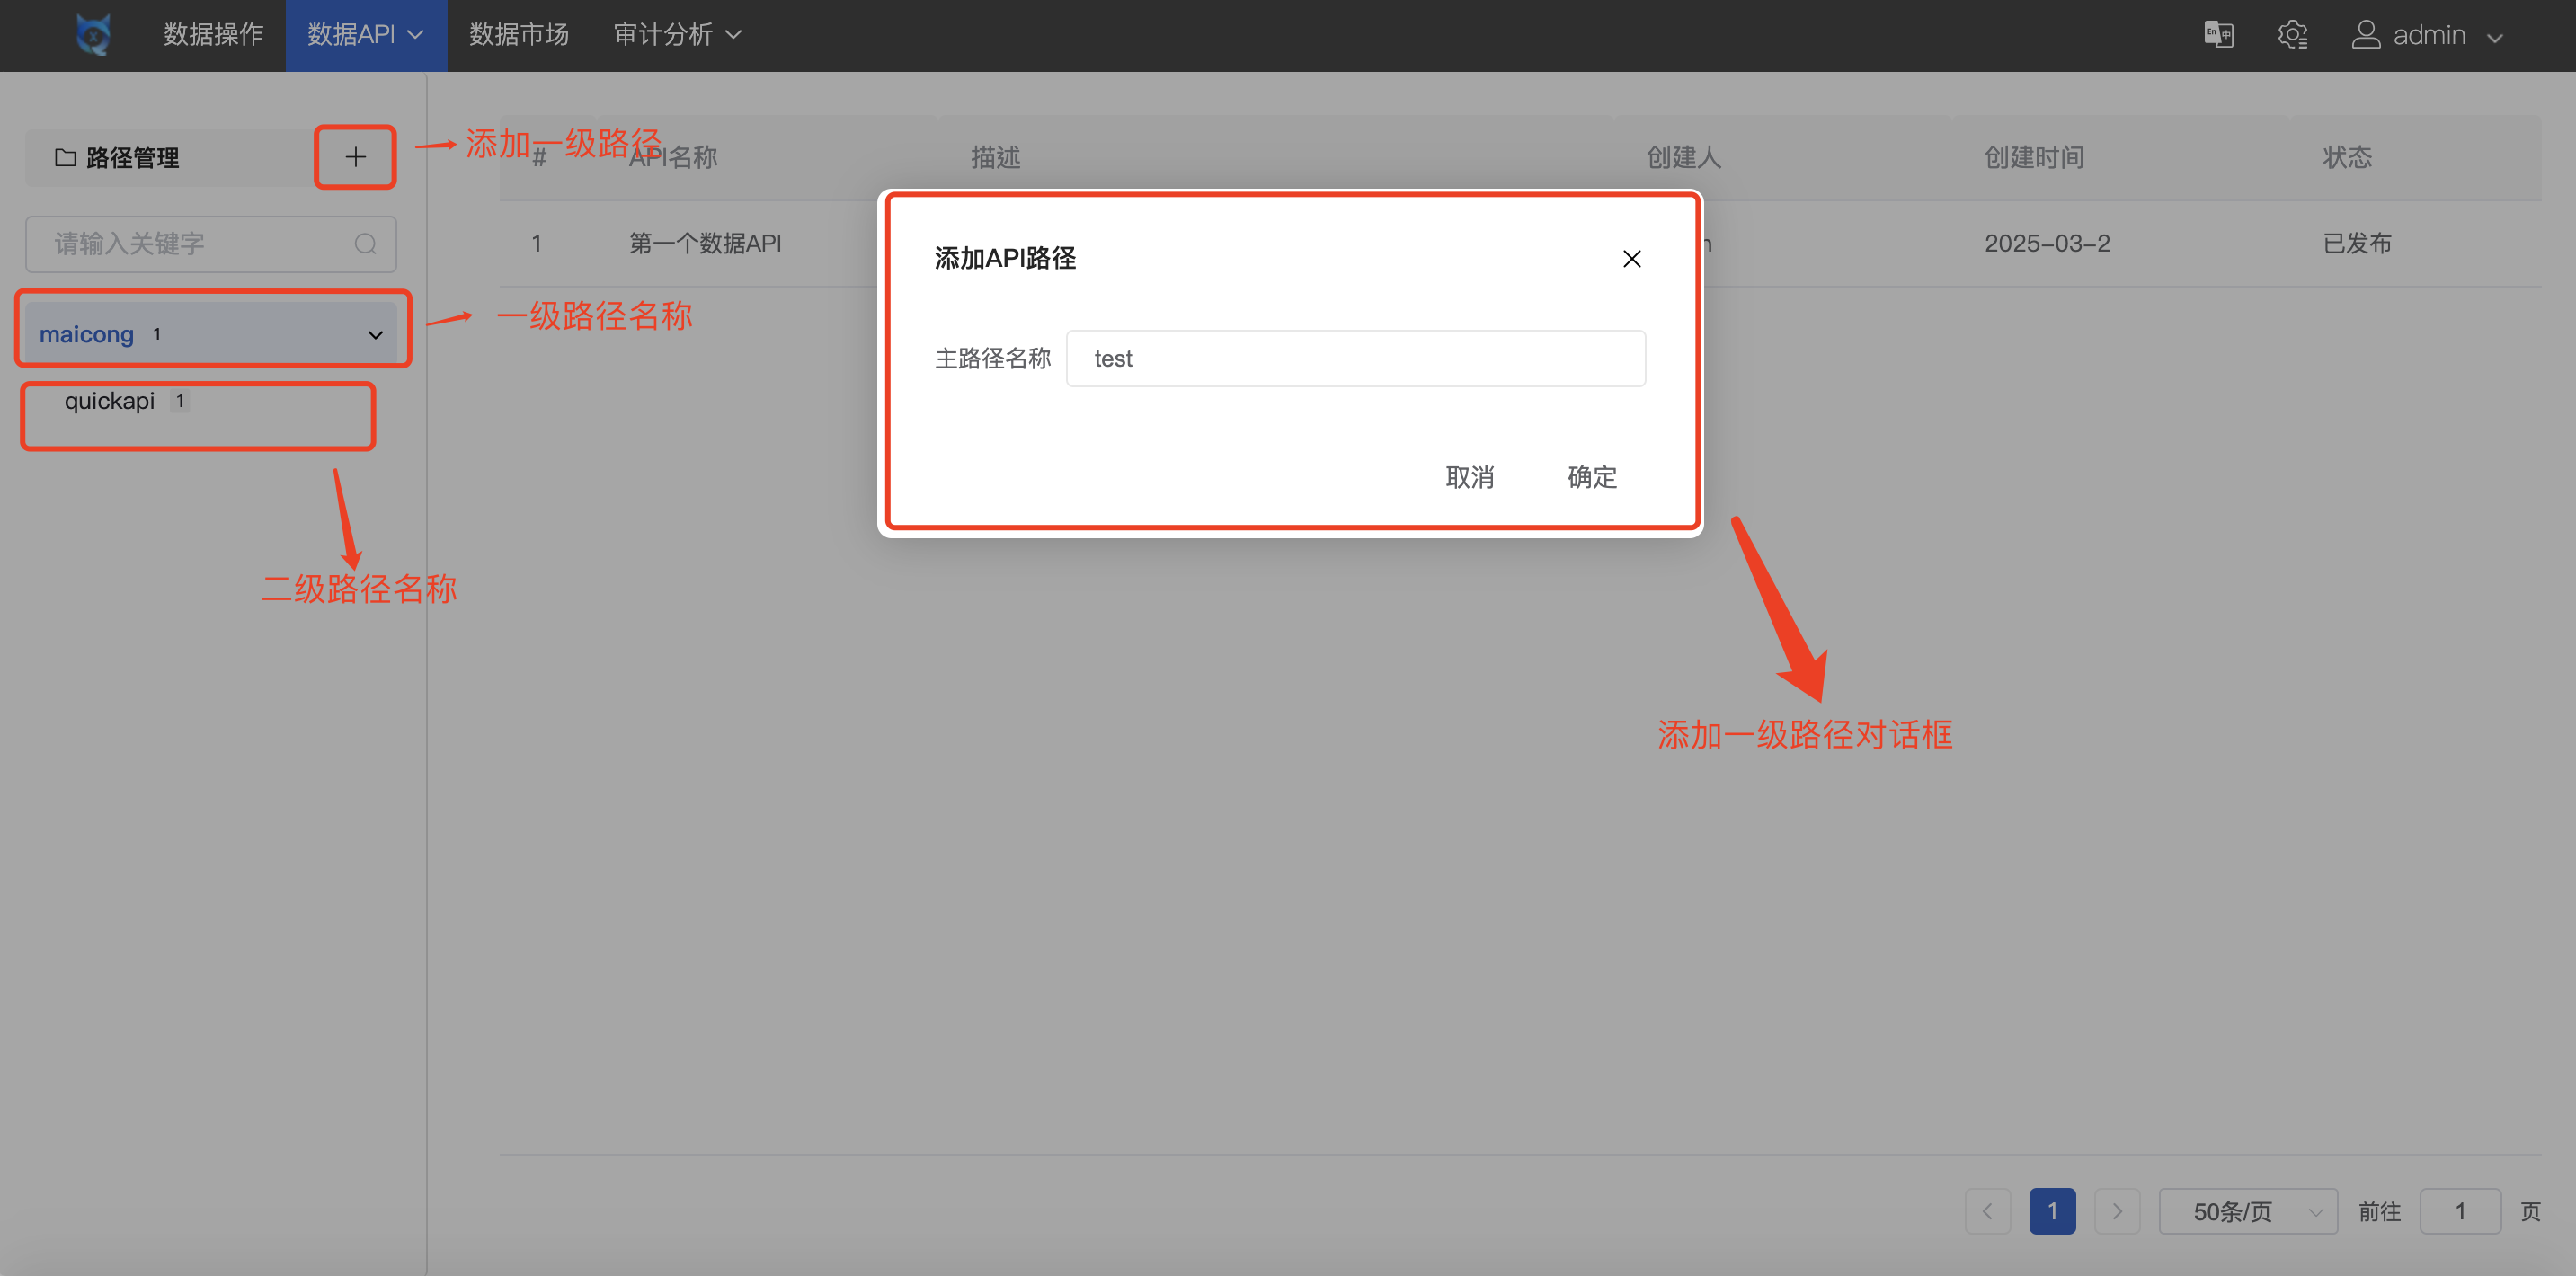The image size is (2576, 1276).
Task: Click 取消 in the dialog
Action: pyautogui.click(x=1469, y=478)
